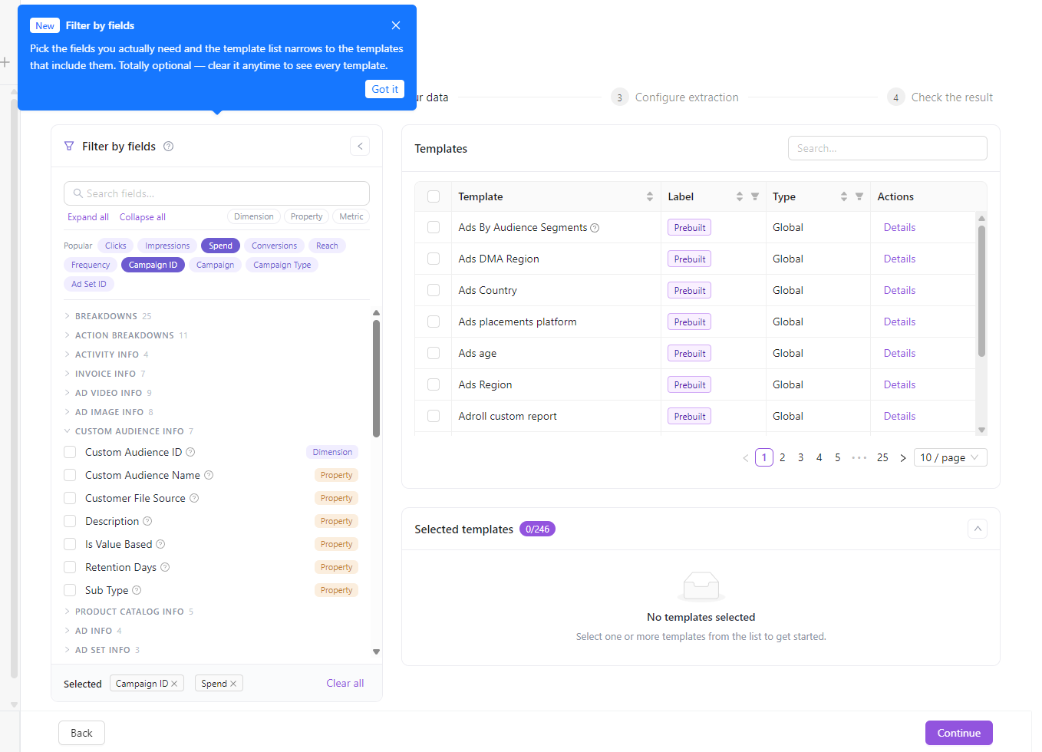Collapse the Filter by fields panel
1042x752 pixels.
(x=360, y=146)
